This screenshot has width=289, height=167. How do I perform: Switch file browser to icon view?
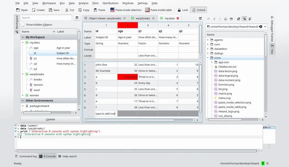click(239, 19)
